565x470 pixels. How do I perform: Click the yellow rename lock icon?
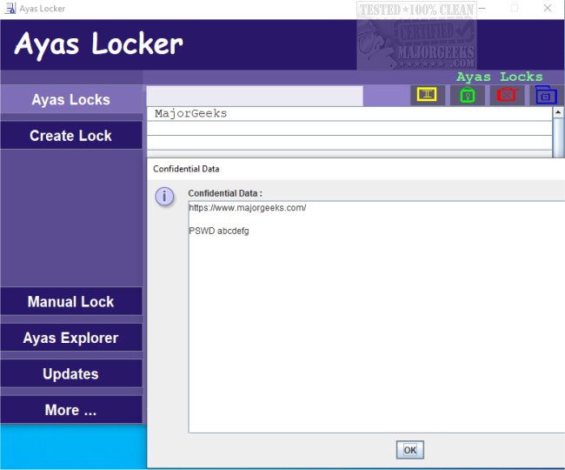coord(427,95)
